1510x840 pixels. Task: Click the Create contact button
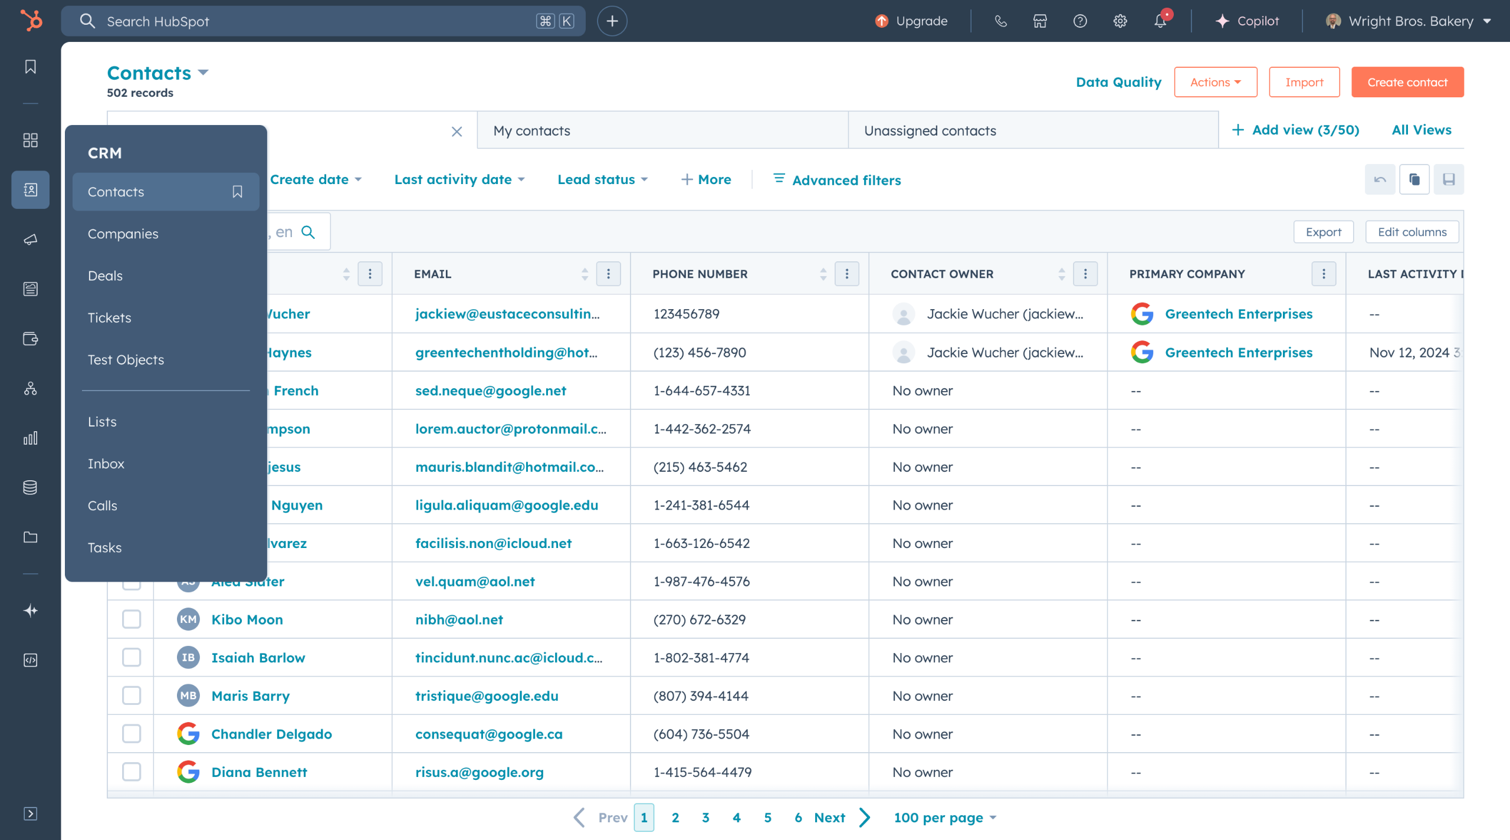click(1407, 82)
